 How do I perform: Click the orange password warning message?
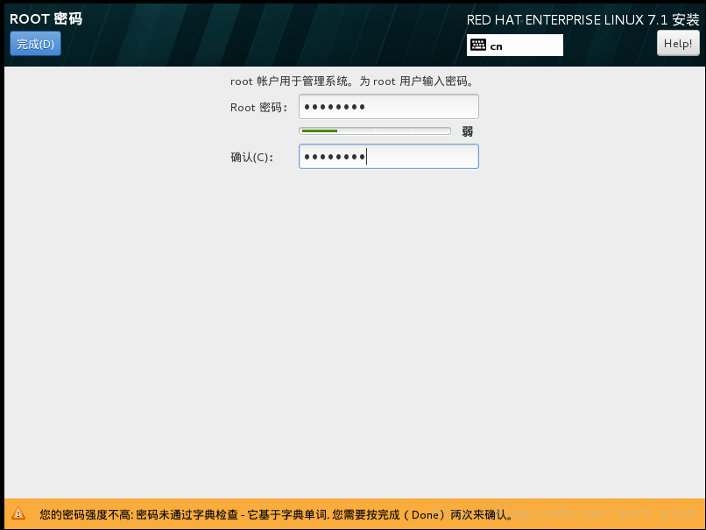click(x=277, y=514)
